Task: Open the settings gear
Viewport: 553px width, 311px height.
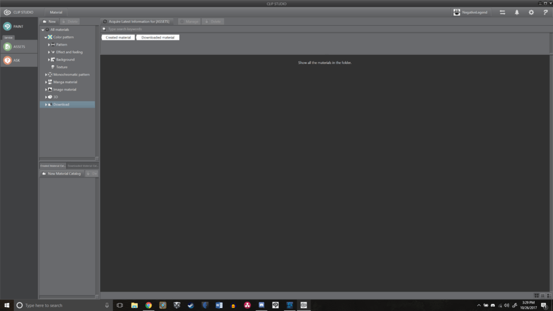Action: (531, 12)
